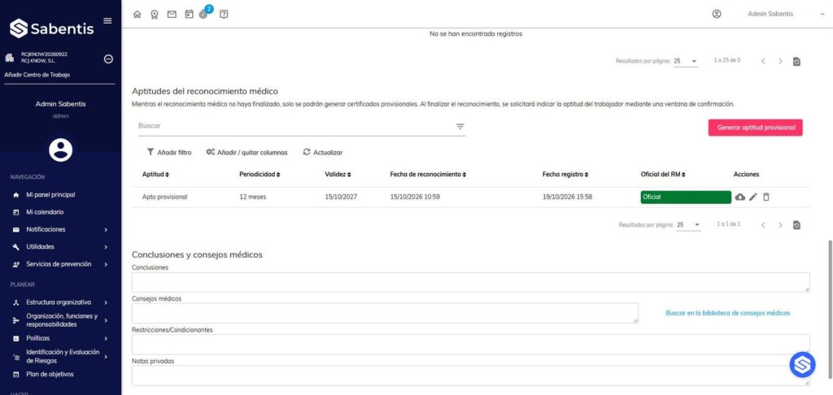Open Mi panel principal

coord(50,195)
